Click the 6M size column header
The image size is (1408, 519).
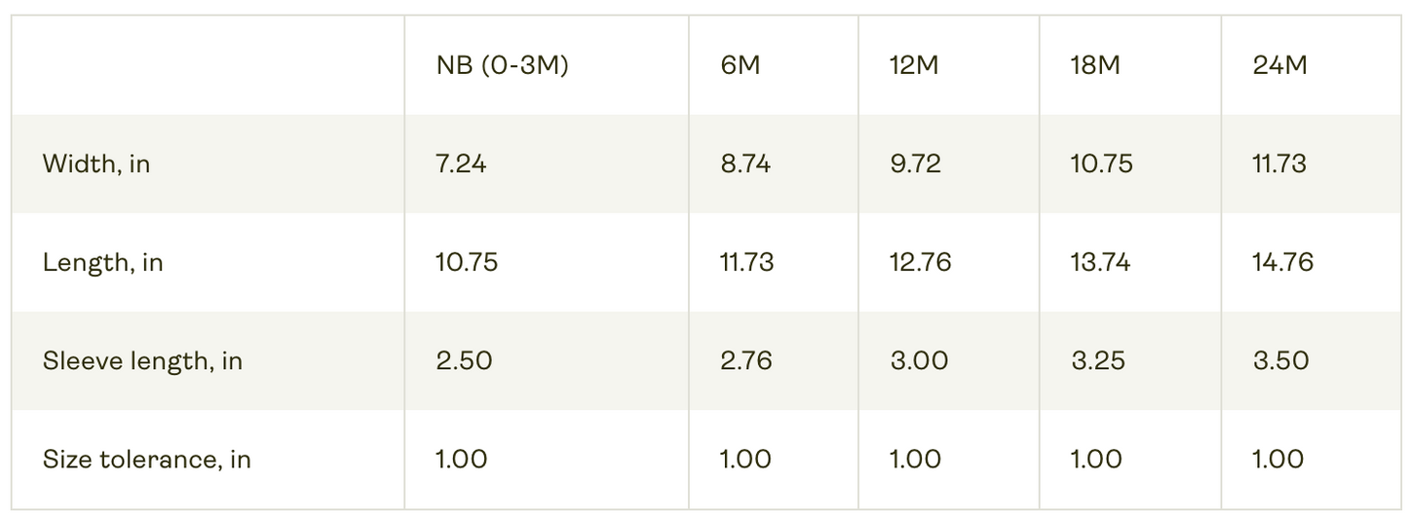point(740,65)
